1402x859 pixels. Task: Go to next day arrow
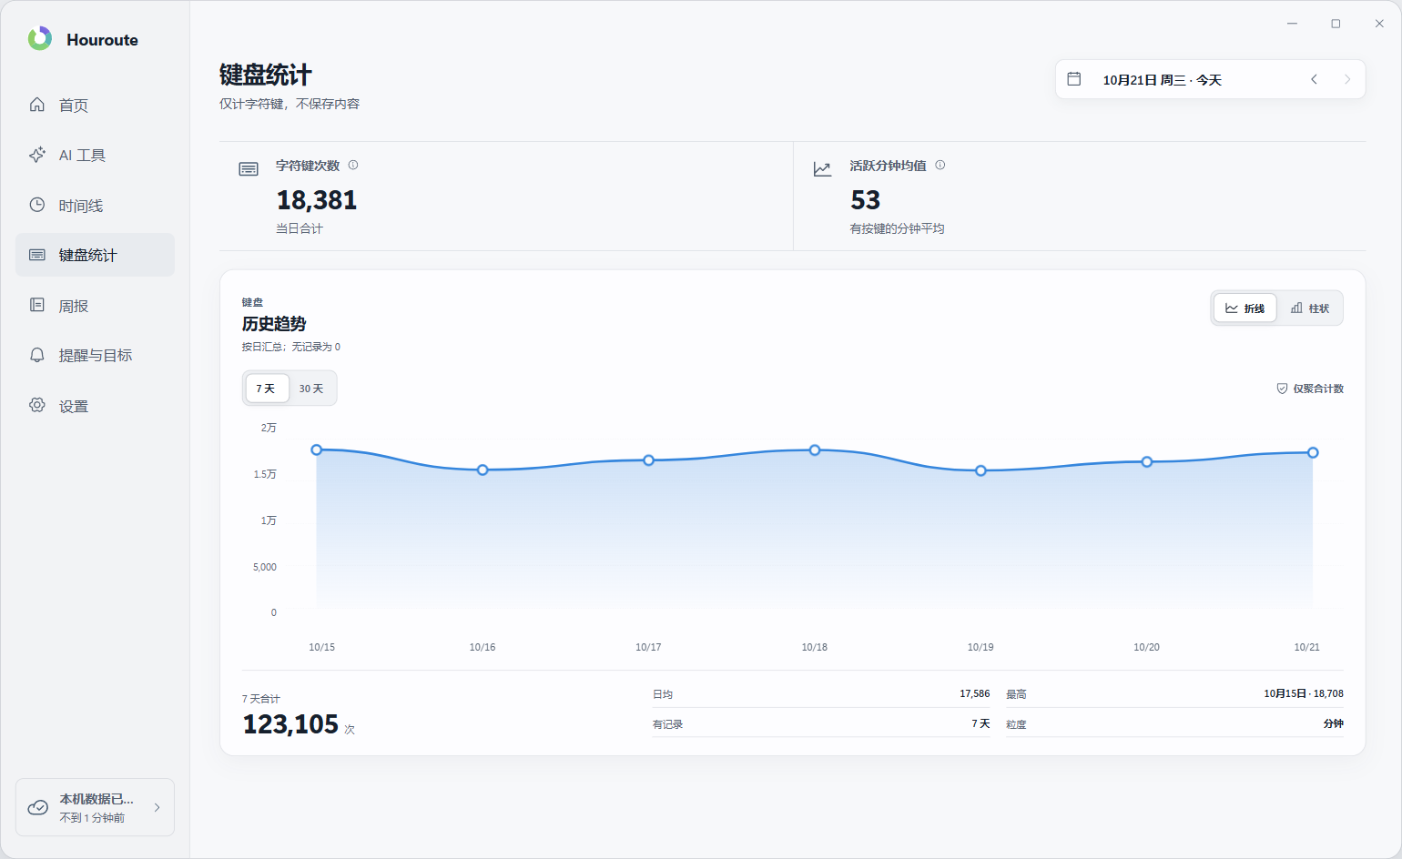pos(1347,79)
